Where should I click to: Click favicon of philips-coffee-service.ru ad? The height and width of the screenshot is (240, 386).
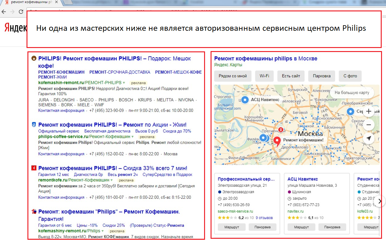click(x=34, y=125)
